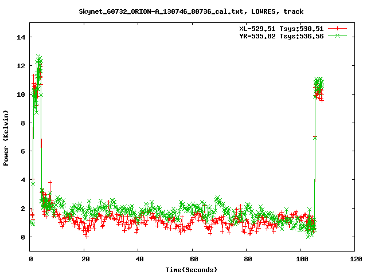367x275 pixels.
Task: Click the x-axis tick label 20
Action: click(85, 259)
